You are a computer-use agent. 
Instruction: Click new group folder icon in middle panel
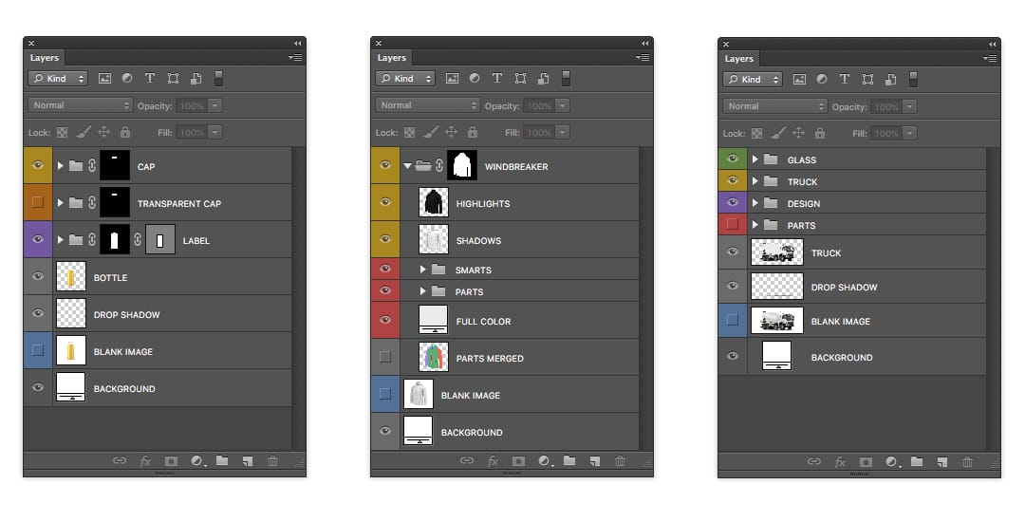569,460
